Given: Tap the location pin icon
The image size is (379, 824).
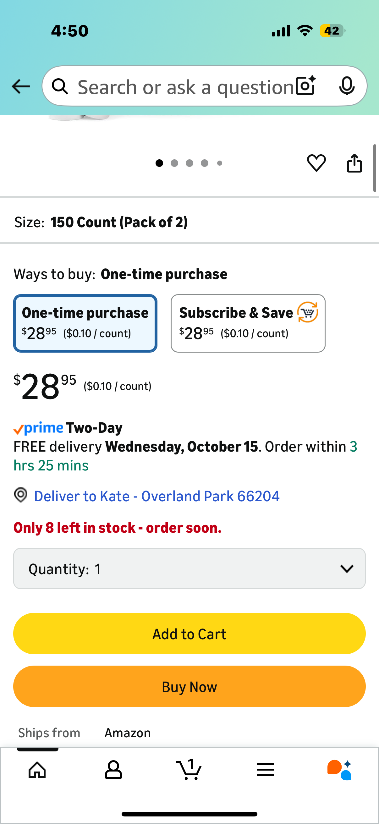Looking at the screenshot, I should [21, 495].
